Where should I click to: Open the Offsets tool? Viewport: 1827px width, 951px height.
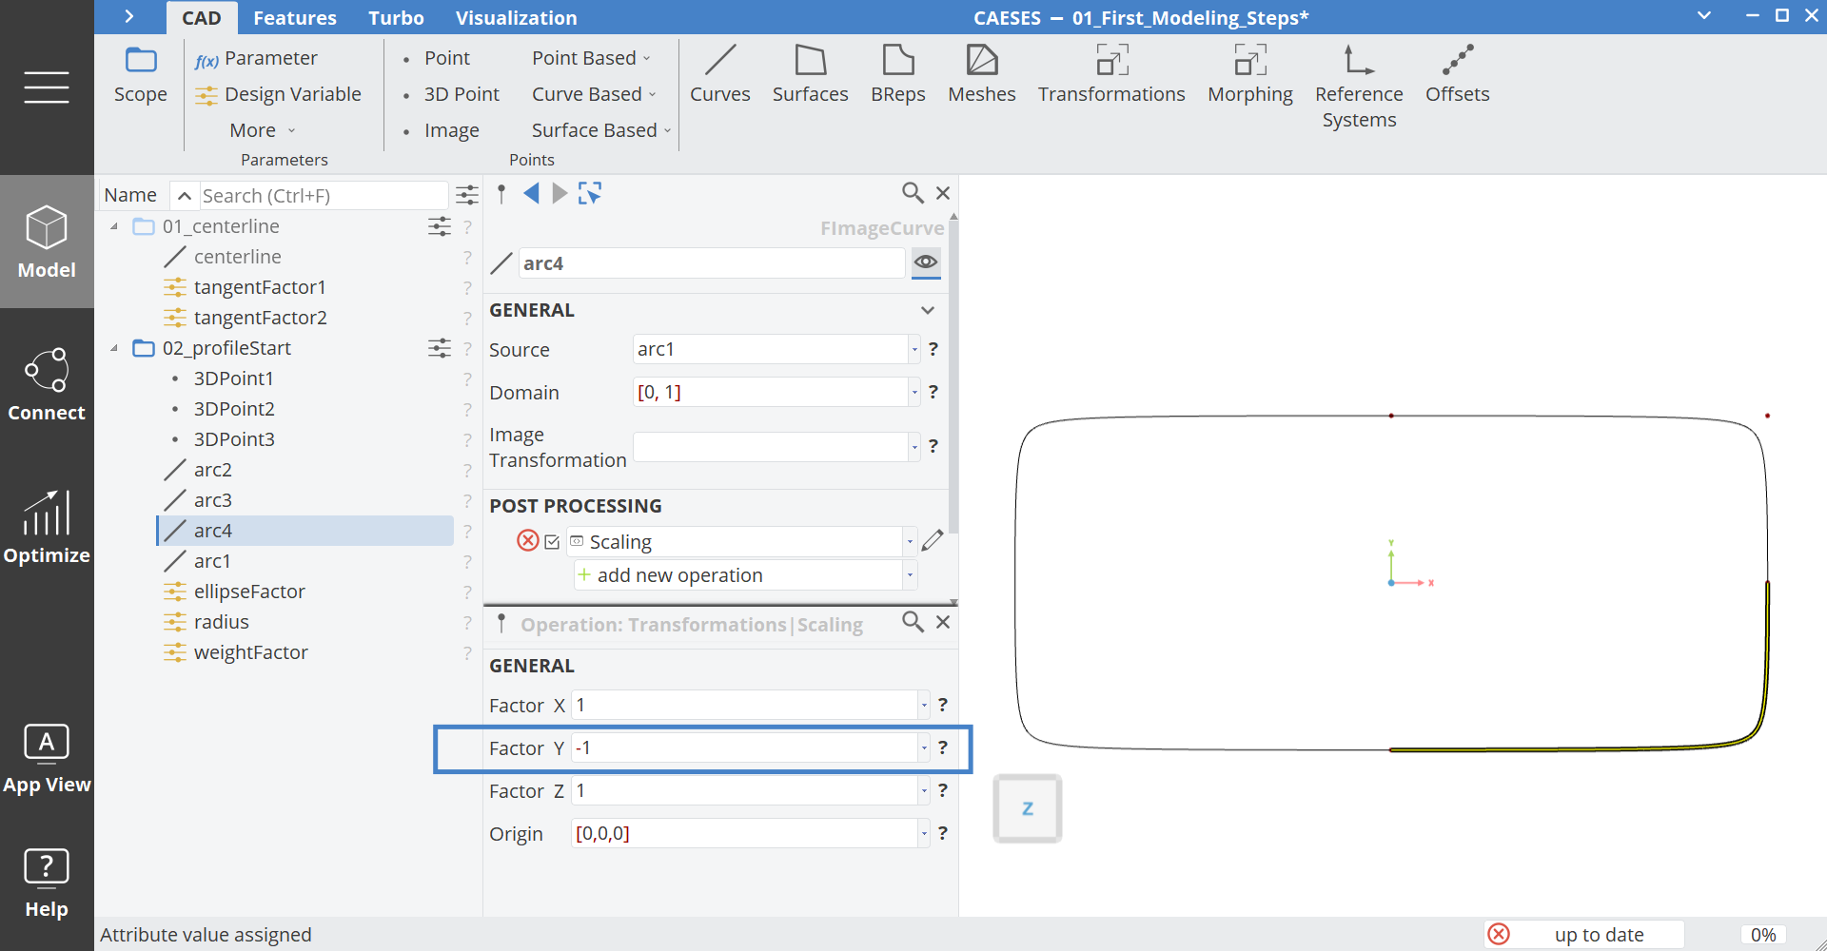(x=1457, y=74)
